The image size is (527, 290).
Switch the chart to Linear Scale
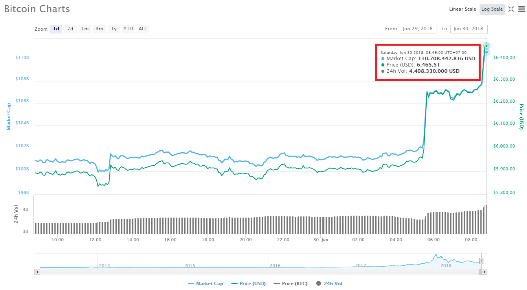click(463, 9)
